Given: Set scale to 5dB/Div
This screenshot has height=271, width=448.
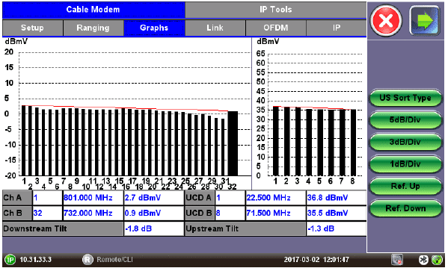Looking at the screenshot, I should click(x=405, y=120).
